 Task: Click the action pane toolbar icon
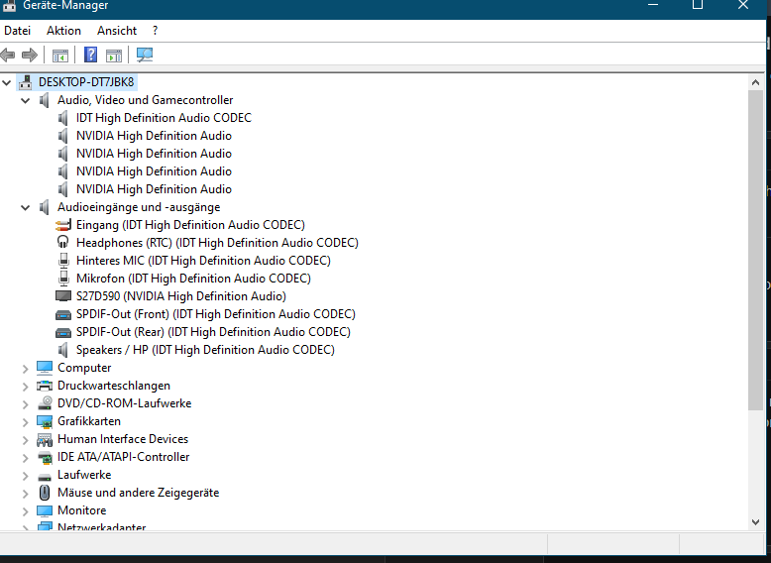[x=114, y=56]
